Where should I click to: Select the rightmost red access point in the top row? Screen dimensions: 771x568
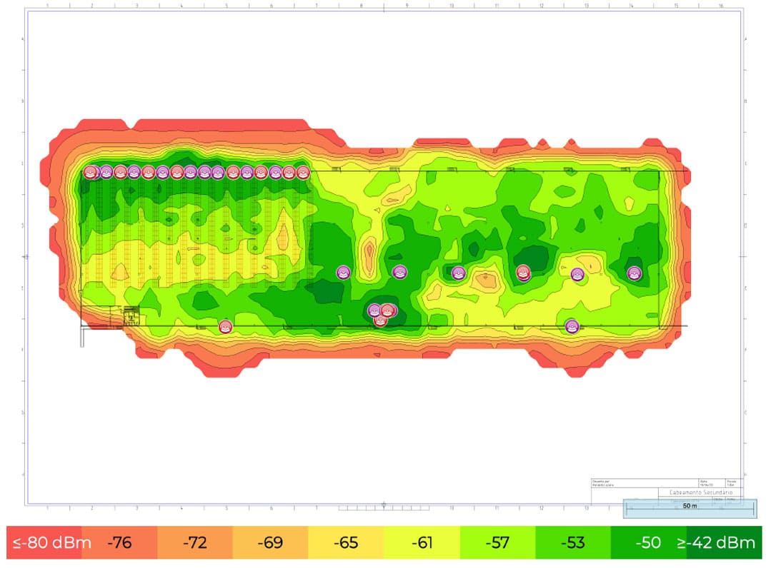pyautogui.click(x=303, y=172)
